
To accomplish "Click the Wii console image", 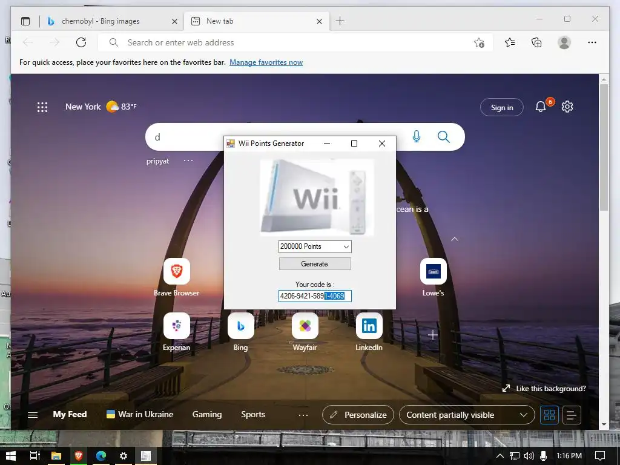I will click(317, 197).
